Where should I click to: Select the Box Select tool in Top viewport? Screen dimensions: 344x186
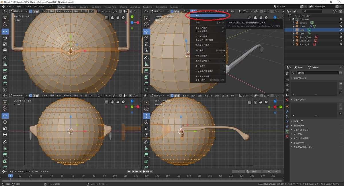[5, 18]
